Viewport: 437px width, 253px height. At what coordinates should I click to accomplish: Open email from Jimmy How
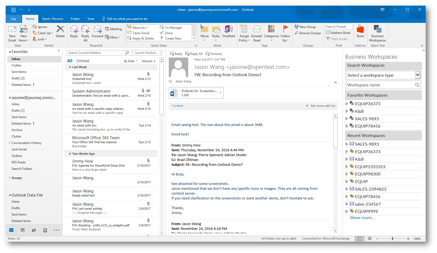pos(111,165)
